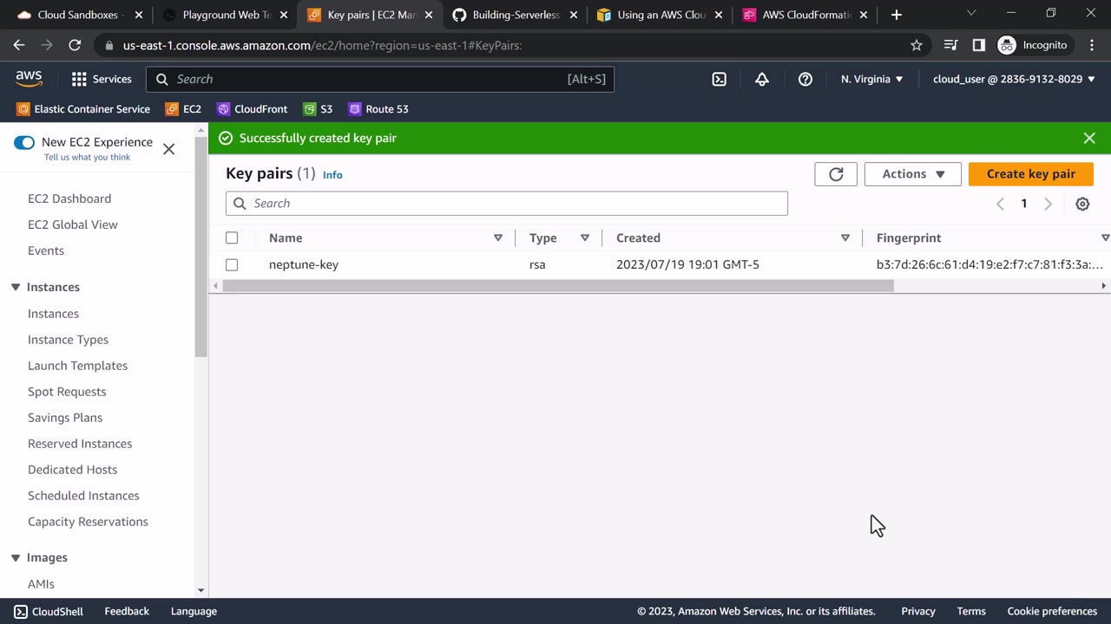Open Elastic Container Service favorite shortcut
The width and height of the screenshot is (1111, 624).
click(83, 109)
